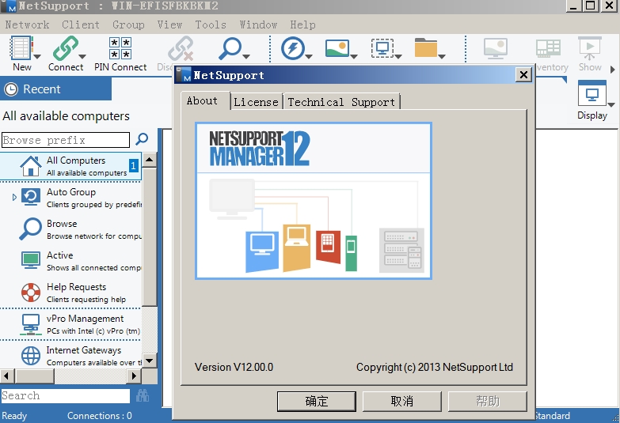
Task: Expand toolbar overflow arrow after Show
Action: click(x=613, y=70)
